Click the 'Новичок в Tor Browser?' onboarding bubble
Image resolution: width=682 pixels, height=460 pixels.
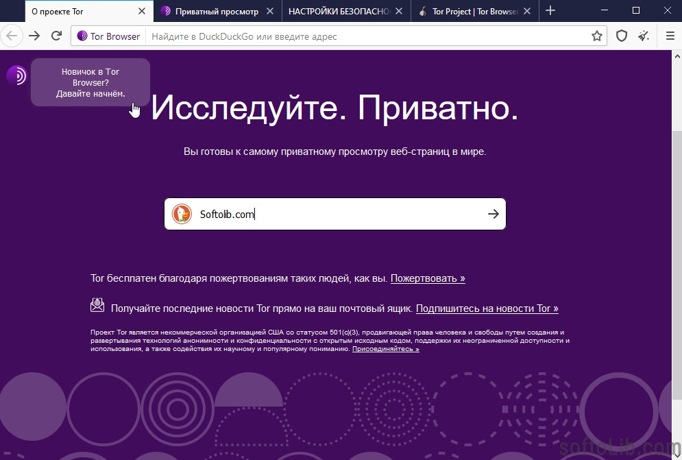click(x=90, y=82)
